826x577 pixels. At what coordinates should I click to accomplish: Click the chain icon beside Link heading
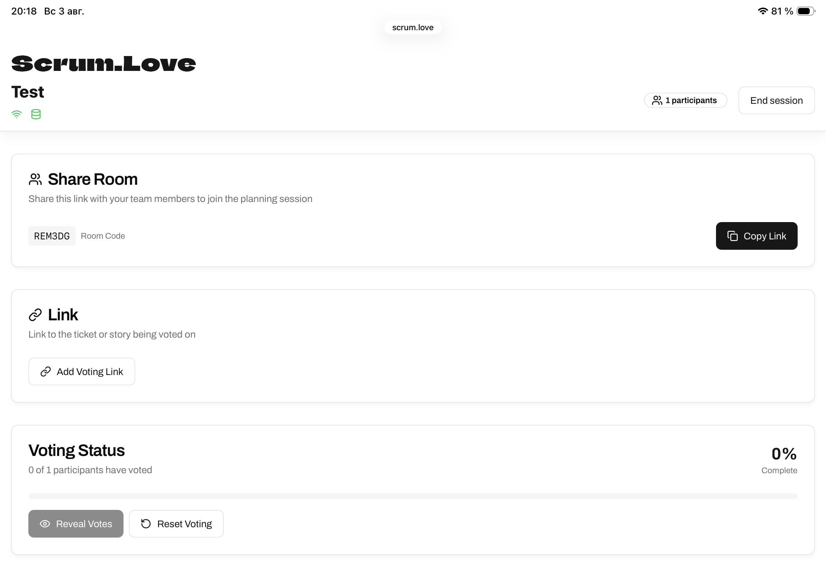click(x=35, y=315)
